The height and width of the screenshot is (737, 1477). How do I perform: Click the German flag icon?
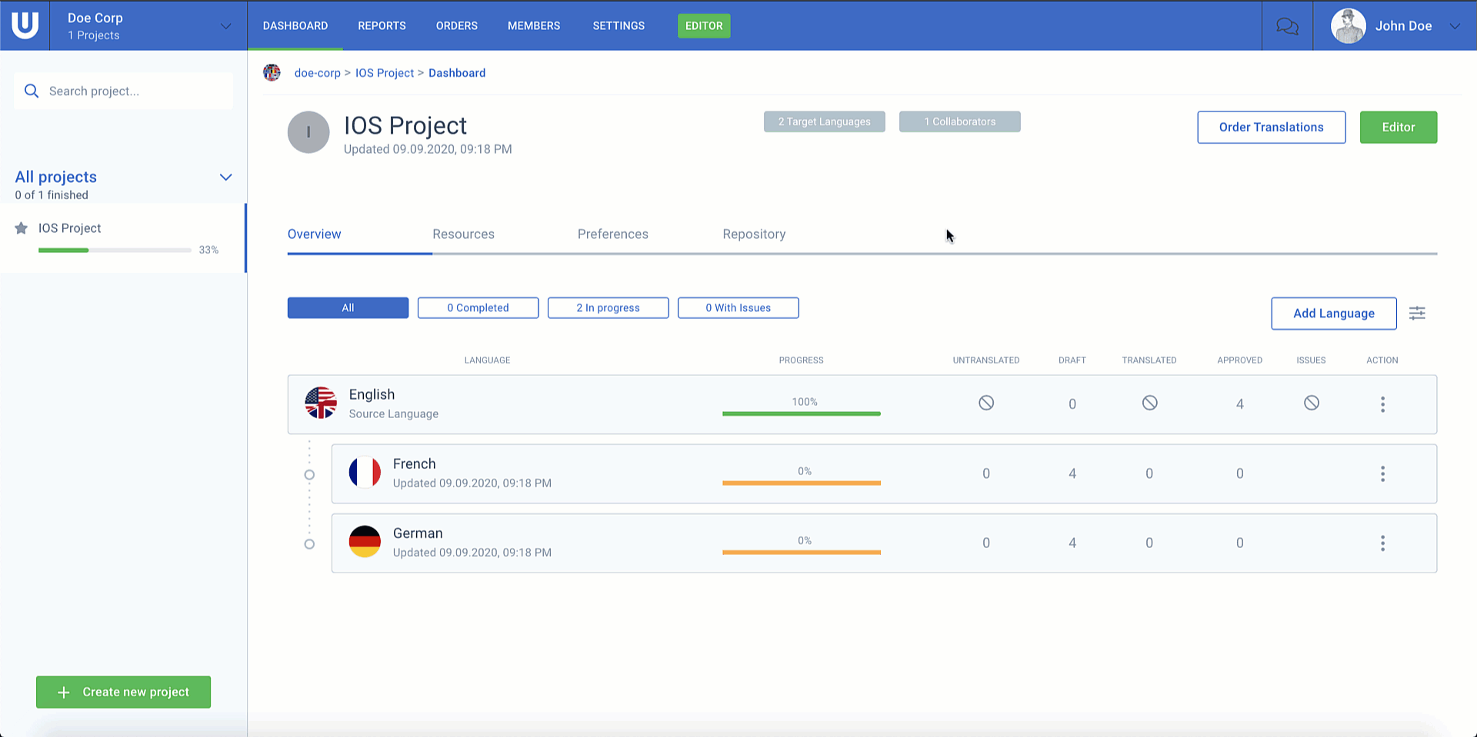click(365, 542)
